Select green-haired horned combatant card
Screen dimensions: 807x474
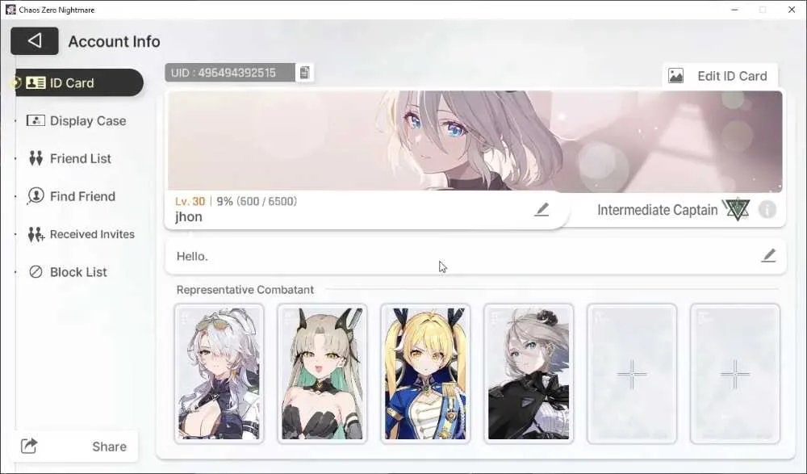click(322, 374)
